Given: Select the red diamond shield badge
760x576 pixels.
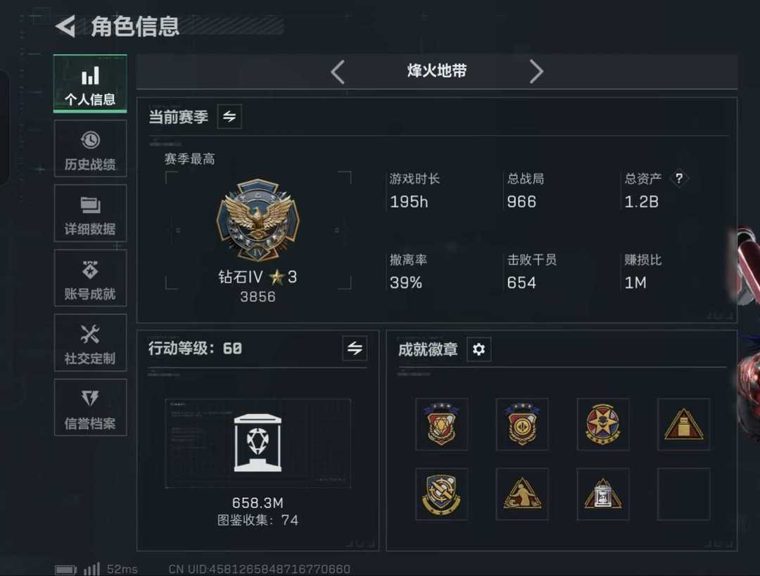Looking at the screenshot, I should pyautogui.click(x=441, y=424).
